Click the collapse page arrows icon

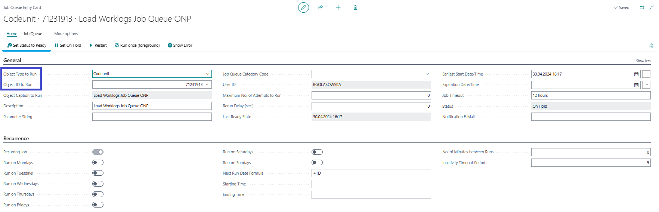pyautogui.click(x=651, y=7)
